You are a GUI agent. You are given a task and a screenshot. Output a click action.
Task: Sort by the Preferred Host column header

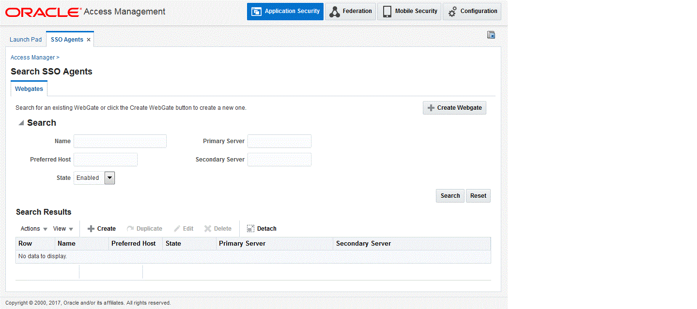pos(136,244)
